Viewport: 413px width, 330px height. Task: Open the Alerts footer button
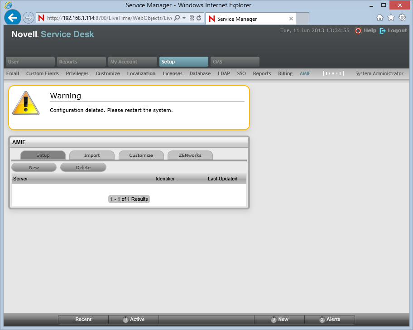pyautogui.click(x=330, y=319)
